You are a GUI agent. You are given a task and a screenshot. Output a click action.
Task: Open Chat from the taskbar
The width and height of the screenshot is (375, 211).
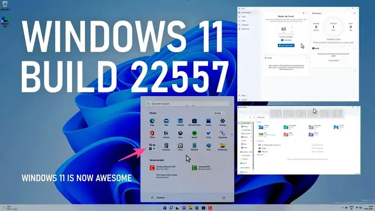coord(184,208)
